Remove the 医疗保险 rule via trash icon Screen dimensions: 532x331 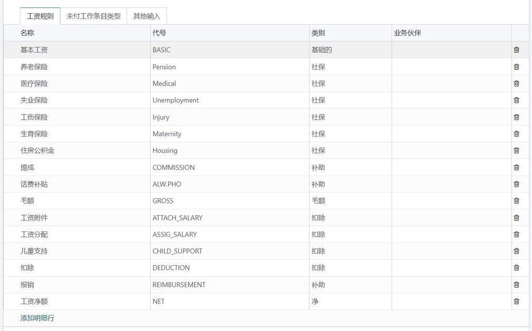tap(516, 83)
